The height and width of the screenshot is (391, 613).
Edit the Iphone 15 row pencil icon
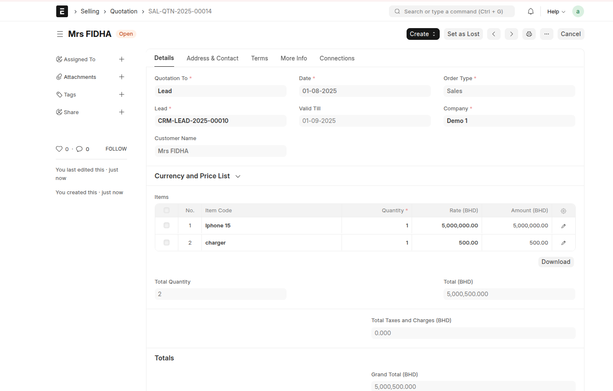563,226
